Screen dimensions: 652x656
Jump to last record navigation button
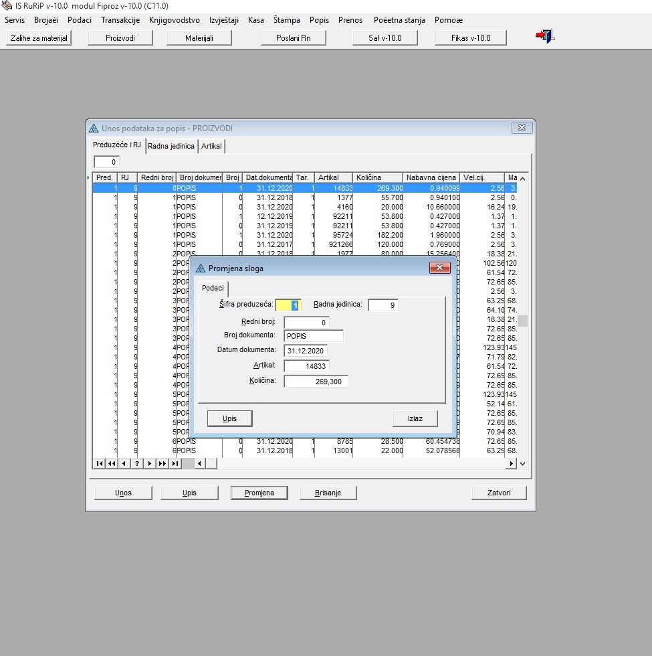coord(175,463)
